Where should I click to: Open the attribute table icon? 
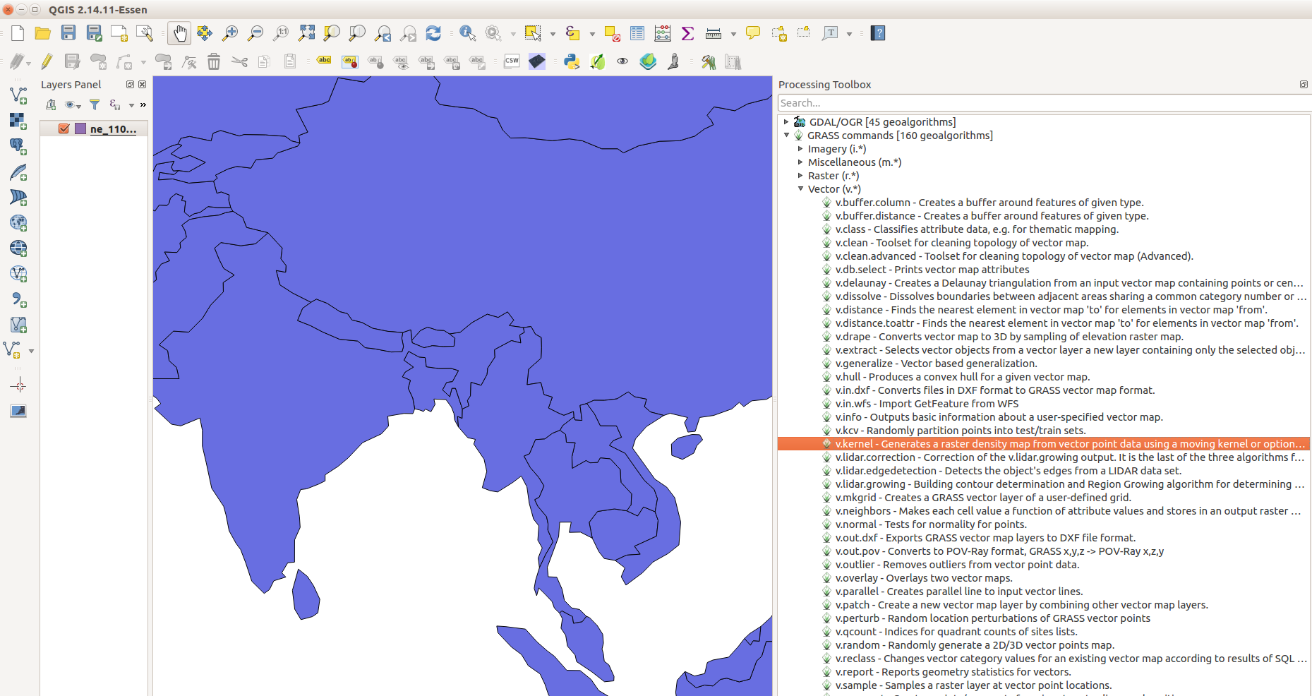coord(637,33)
